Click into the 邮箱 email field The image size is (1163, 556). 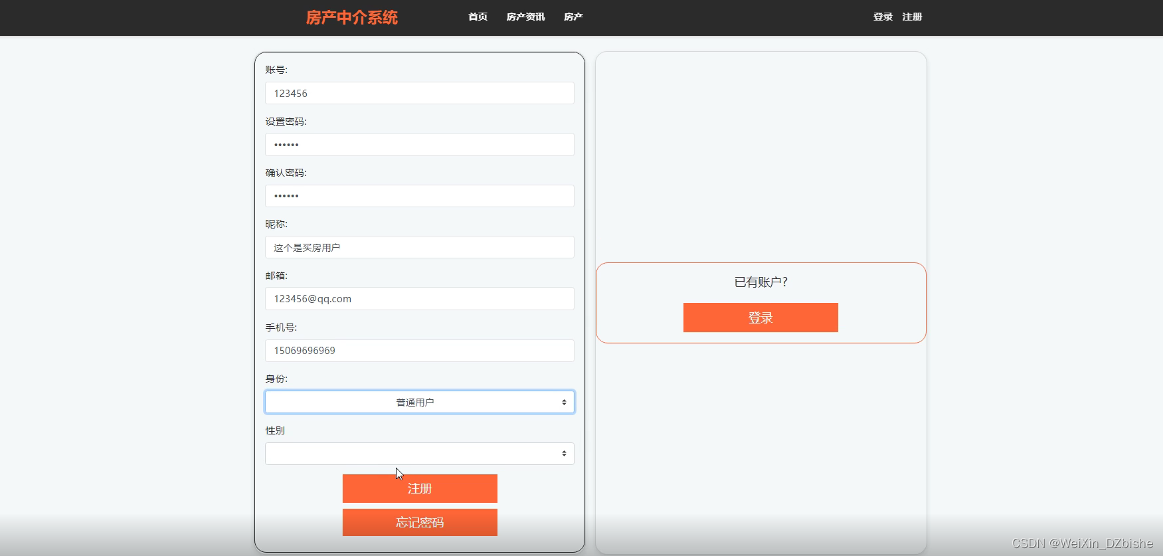[420, 298]
